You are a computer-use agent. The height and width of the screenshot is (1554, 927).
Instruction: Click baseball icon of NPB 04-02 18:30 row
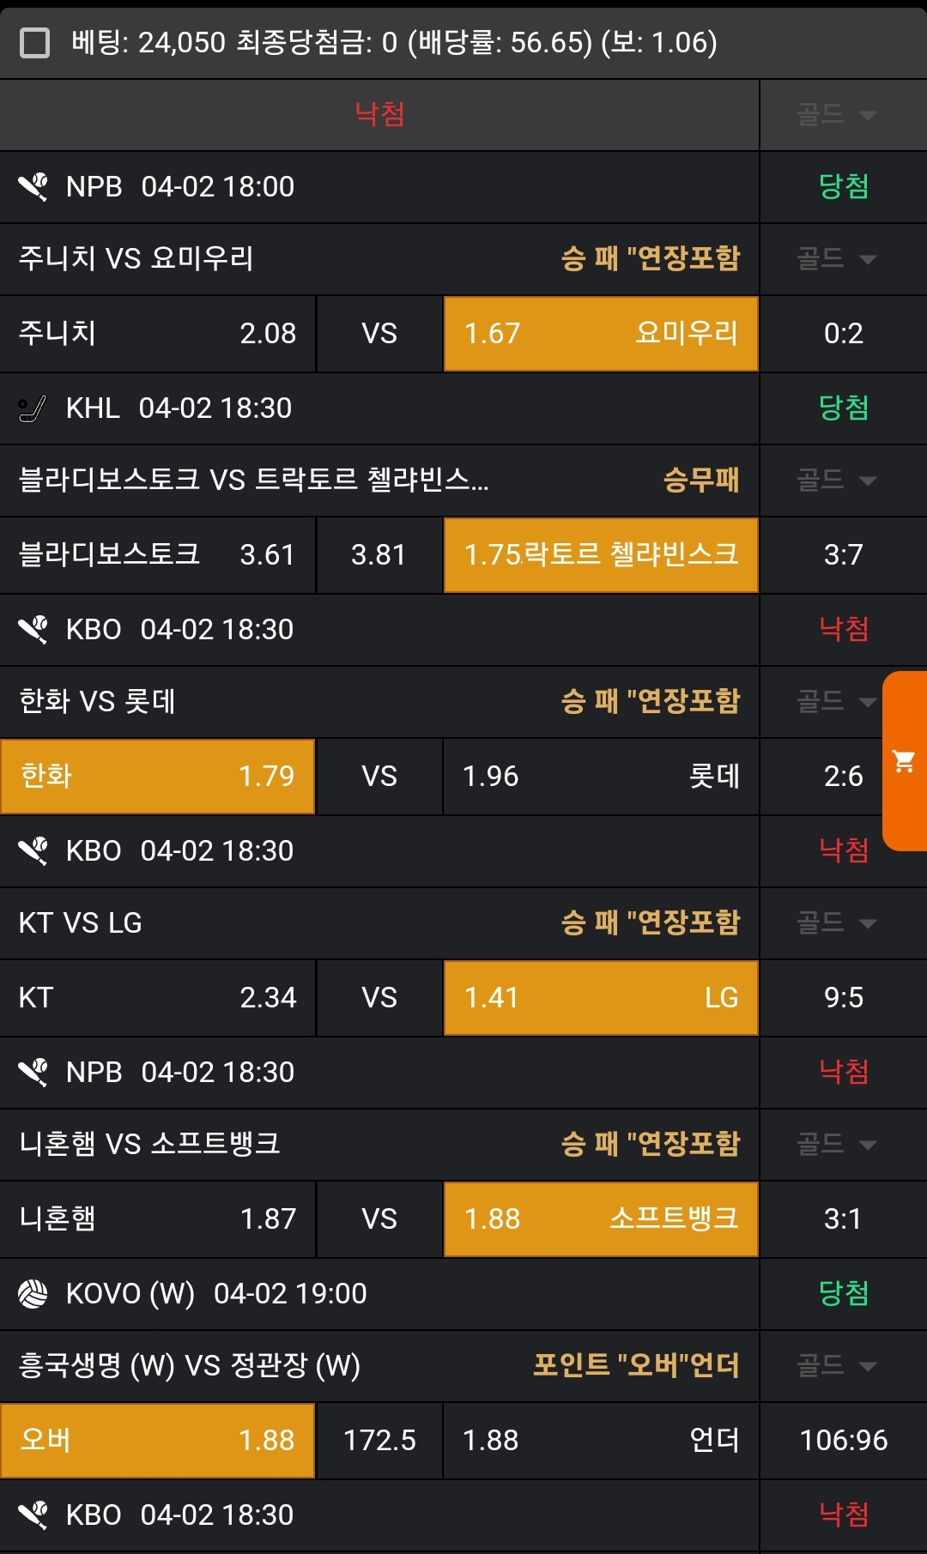tap(33, 1072)
